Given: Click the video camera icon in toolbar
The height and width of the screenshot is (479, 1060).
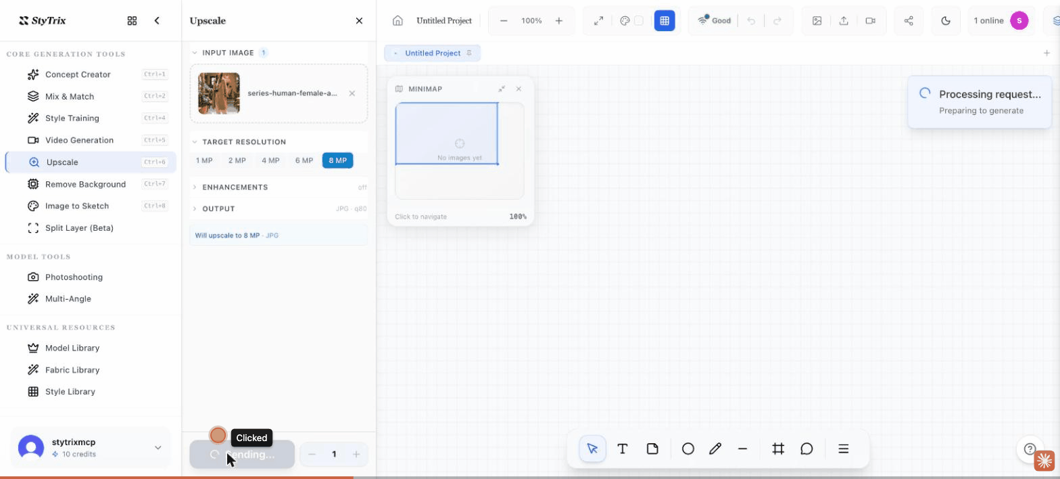Looking at the screenshot, I should tap(871, 21).
